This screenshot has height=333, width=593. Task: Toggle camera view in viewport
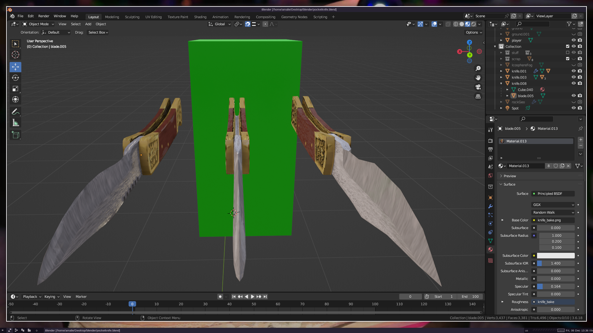[478, 87]
